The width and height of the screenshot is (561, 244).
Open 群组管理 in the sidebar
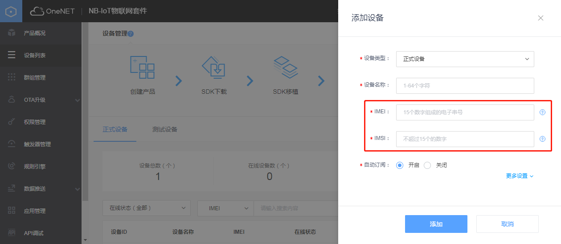tap(35, 78)
